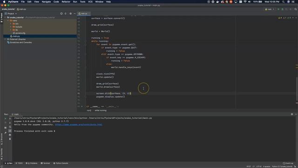298x168 pixels.
Task: Expand the lib folder arrow
Action: [11, 30]
